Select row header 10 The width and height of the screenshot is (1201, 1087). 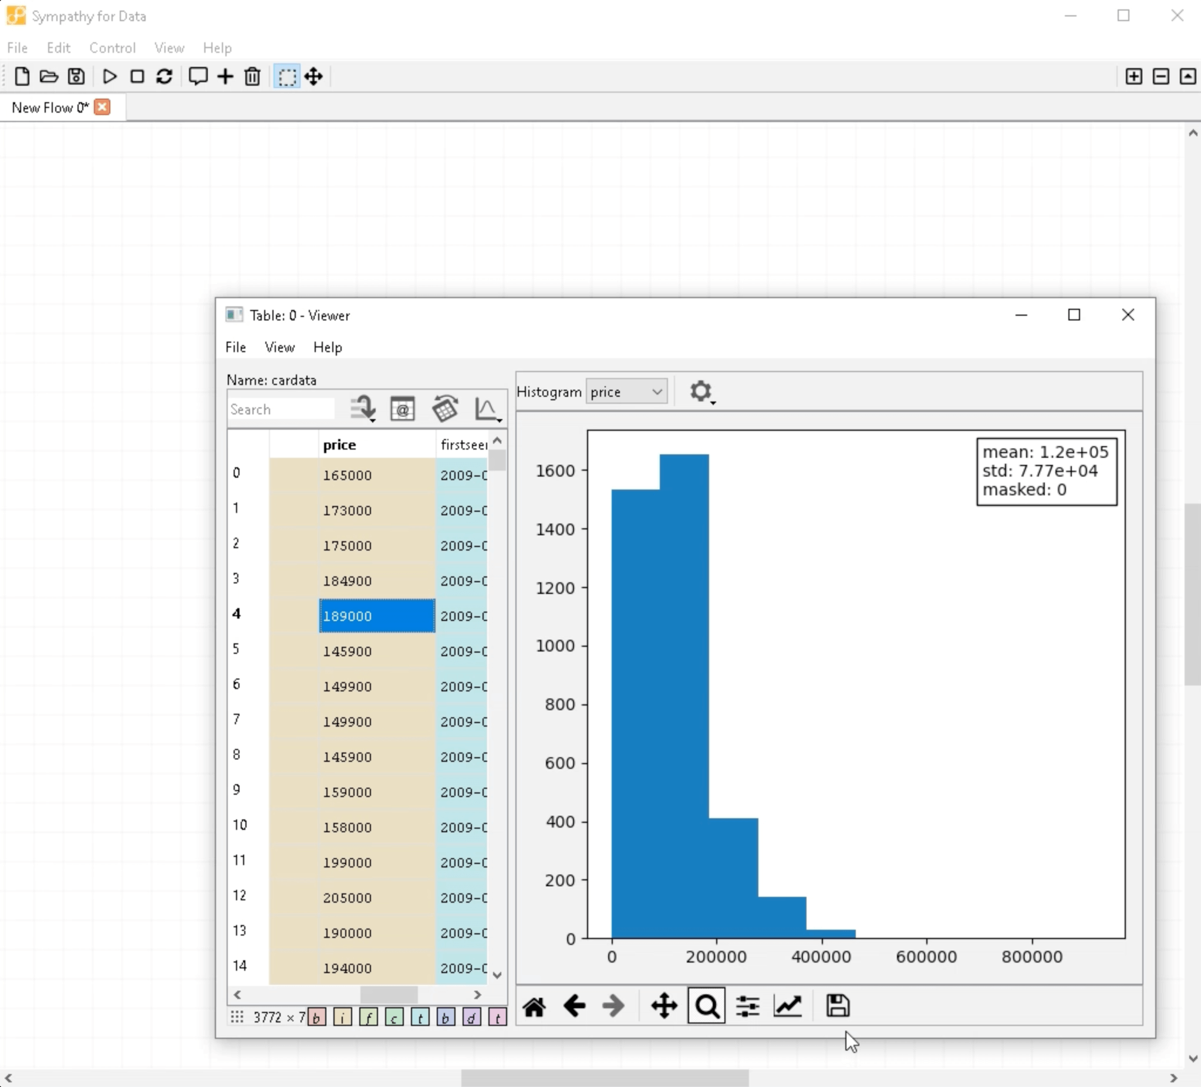(x=248, y=825)
